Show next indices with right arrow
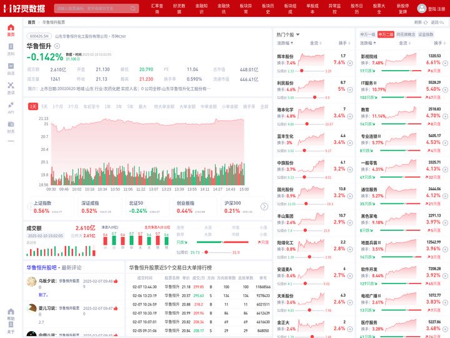 coord(264,207)
